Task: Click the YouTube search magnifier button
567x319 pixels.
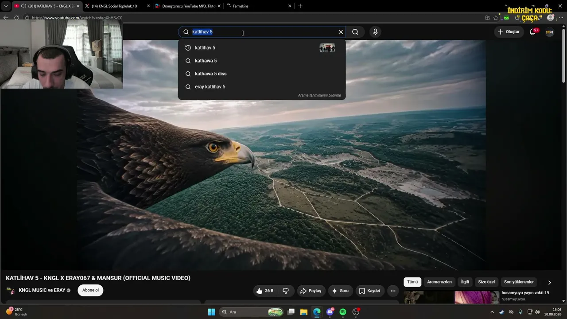Action: tap(355, 32)
